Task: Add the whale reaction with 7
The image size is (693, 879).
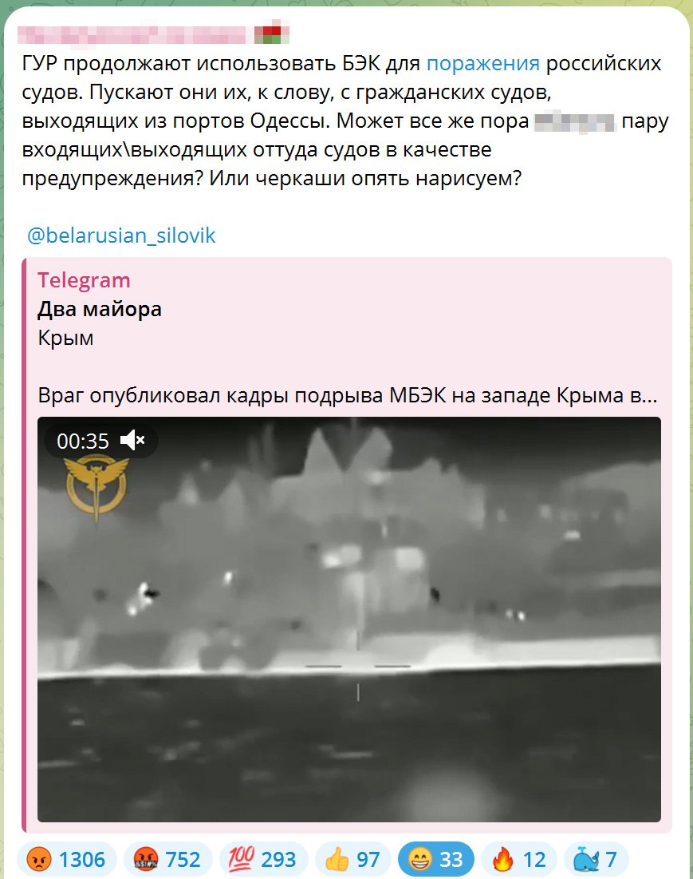Action: pos(597,859)
